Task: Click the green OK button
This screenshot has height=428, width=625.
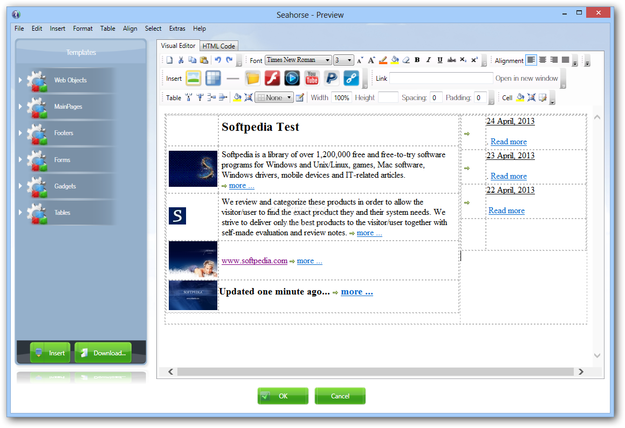Action: click(x=283, y=396)
